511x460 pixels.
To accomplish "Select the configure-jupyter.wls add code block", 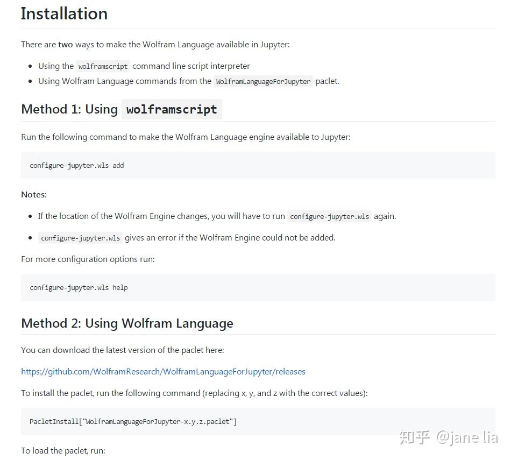I will pos(76,165).
